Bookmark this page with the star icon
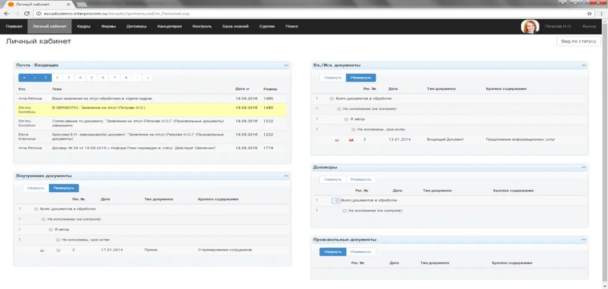608x289 pixels. [x=590, y=12]
